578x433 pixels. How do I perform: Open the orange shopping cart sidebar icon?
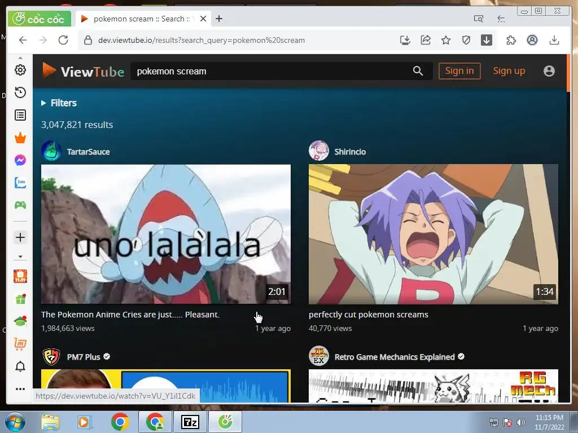pyautogui.click(x=20, y=343)
